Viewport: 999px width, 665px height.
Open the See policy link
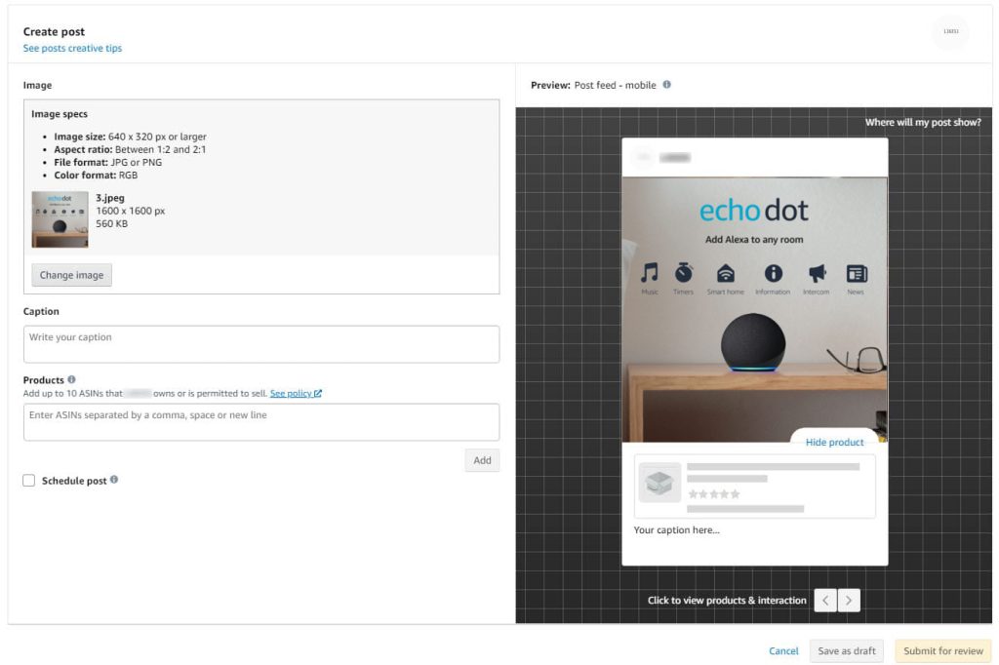click(x=296, y=394)
